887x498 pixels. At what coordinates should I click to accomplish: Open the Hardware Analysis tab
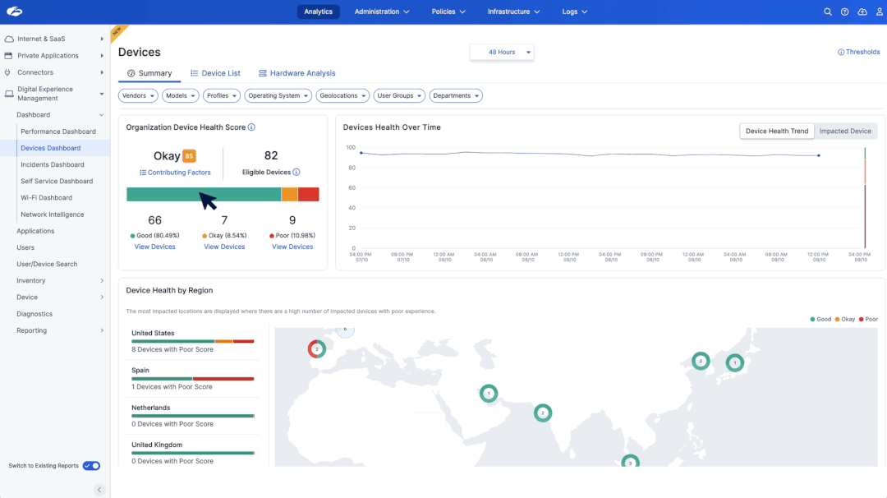296,73
